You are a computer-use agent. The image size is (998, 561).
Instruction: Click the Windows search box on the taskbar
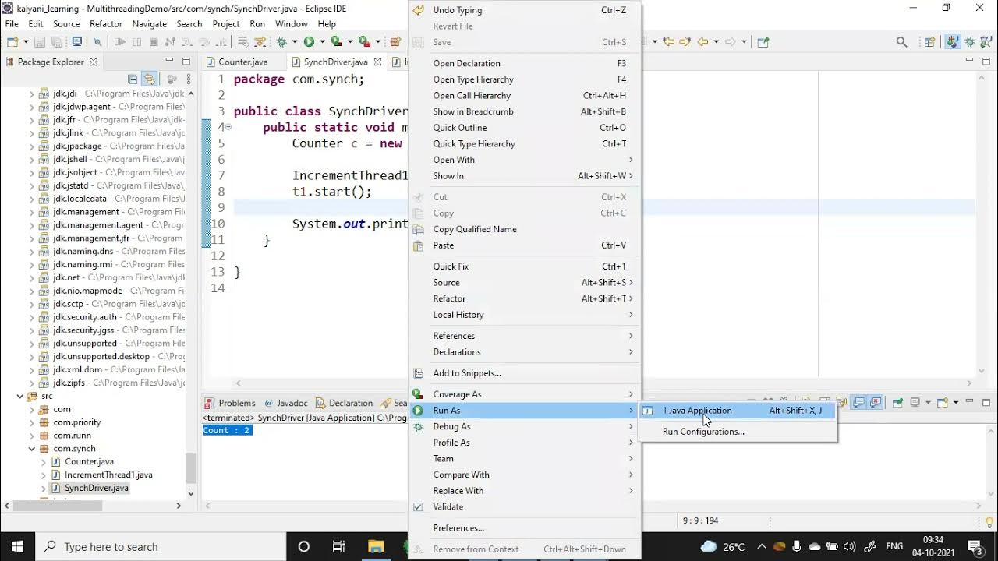pos(161,546)
